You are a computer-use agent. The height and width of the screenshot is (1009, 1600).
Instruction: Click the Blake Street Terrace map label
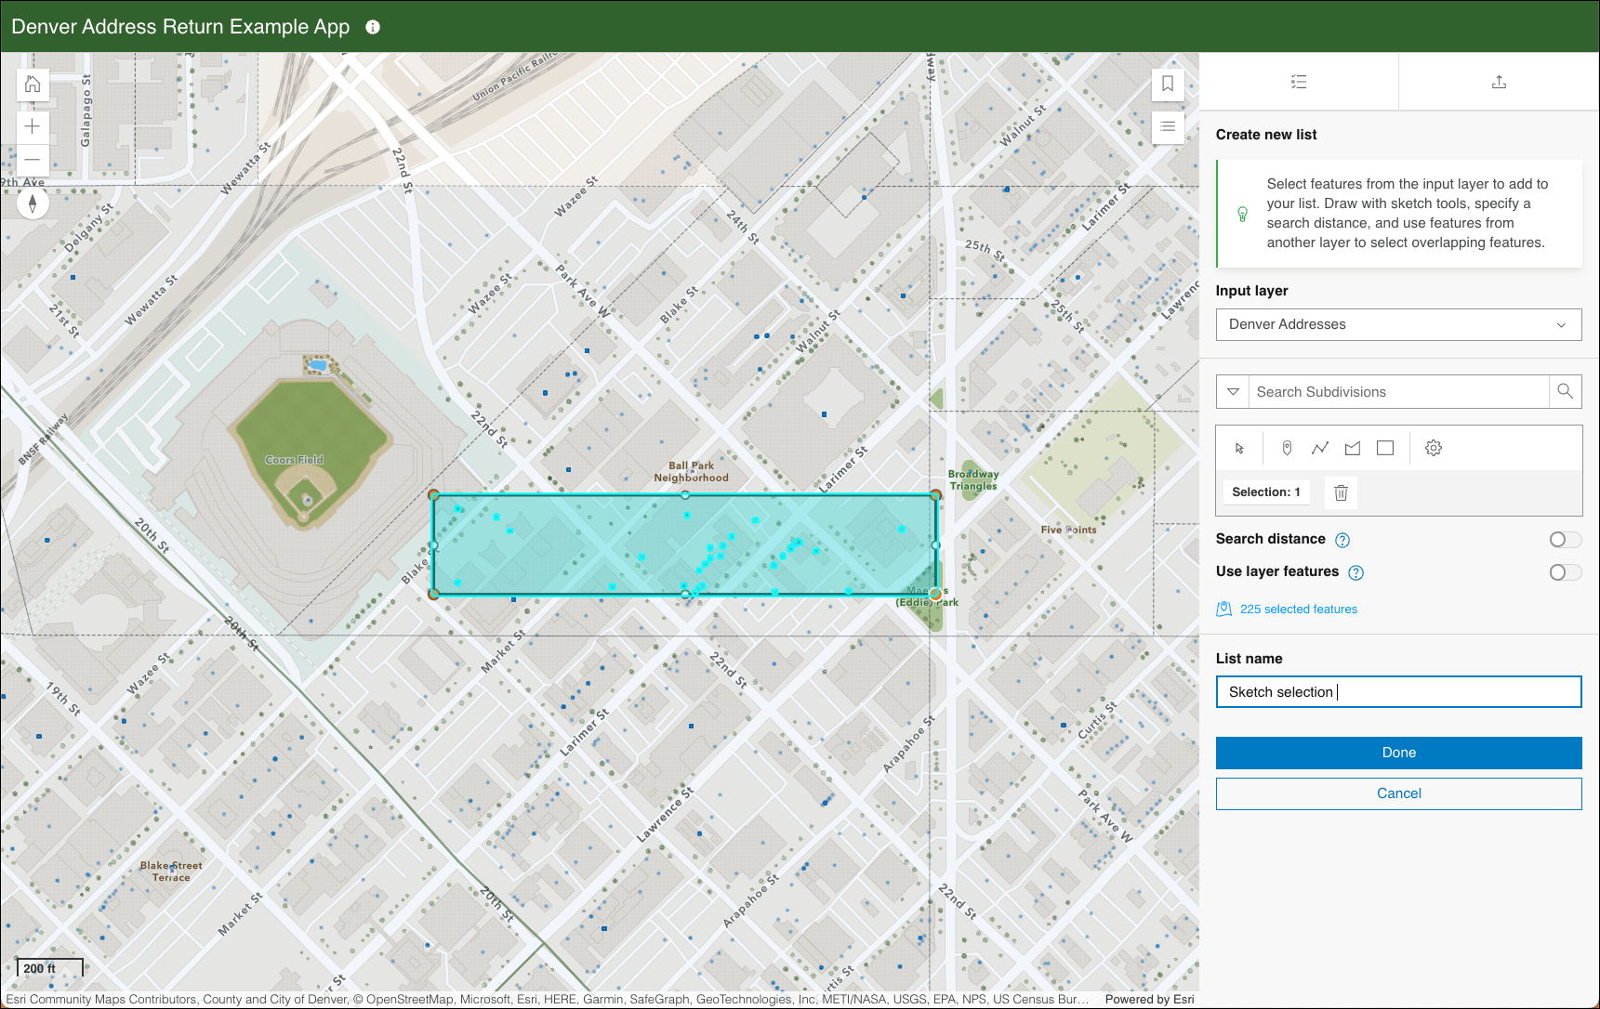coord(171,871)
